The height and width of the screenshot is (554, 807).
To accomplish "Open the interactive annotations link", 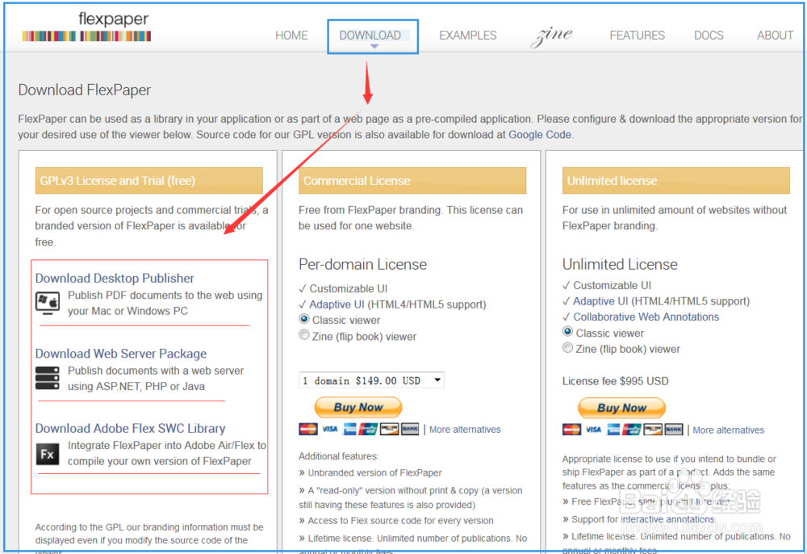I will point(667,519).
